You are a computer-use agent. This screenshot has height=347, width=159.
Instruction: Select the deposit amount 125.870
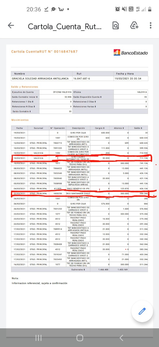(124, 189)
